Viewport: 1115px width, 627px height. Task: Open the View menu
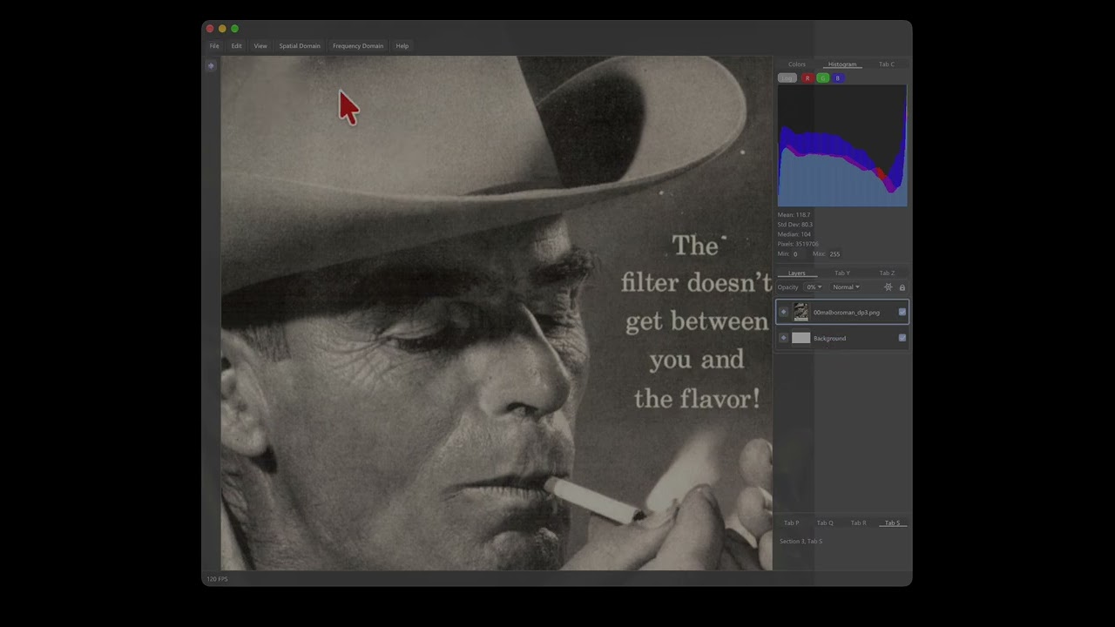tap(260, 46)
